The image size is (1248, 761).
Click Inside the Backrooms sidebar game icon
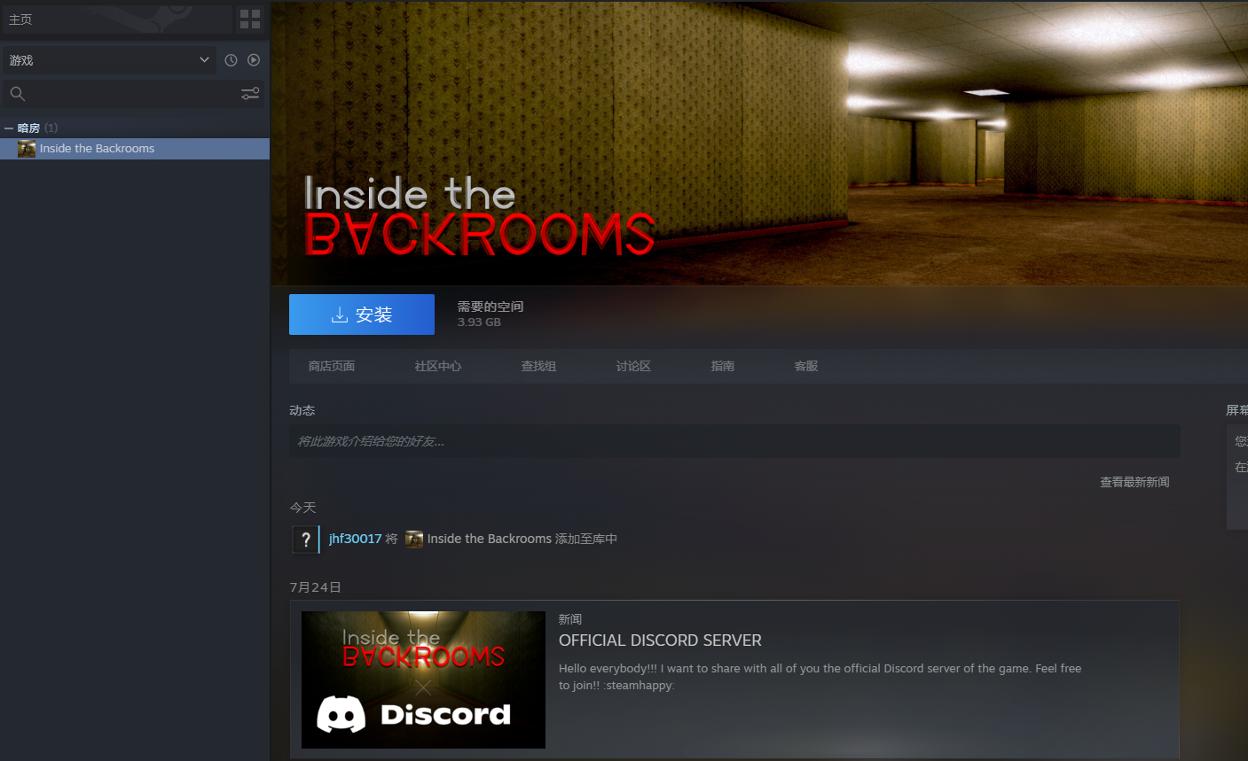pyautogui.click(x=27, y=149)
